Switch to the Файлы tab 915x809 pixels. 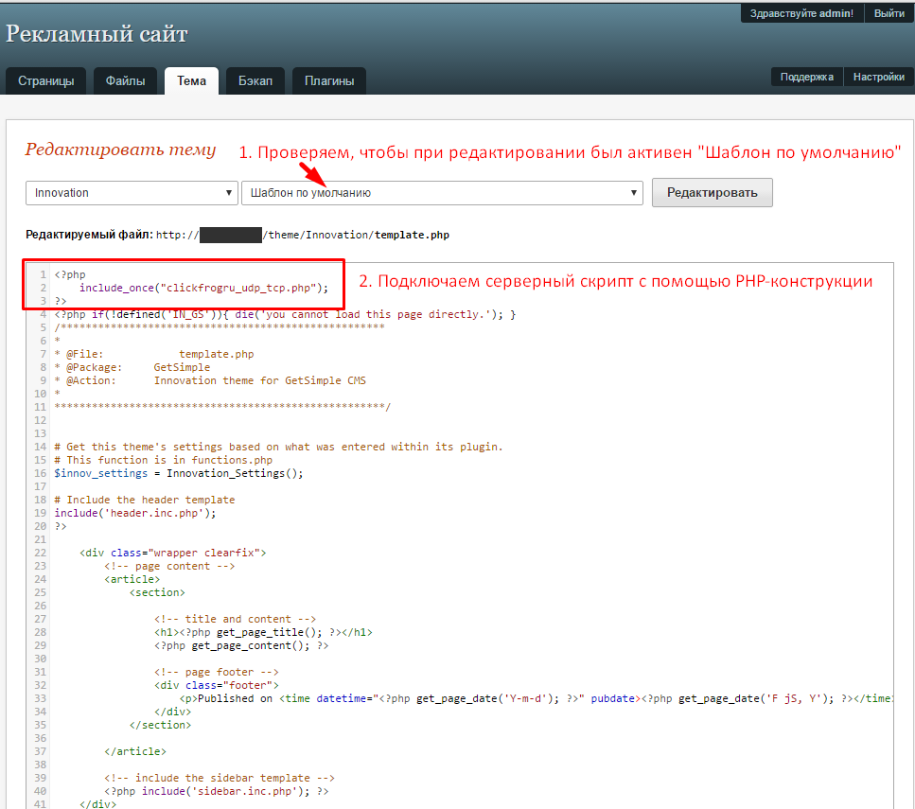click(x=125, y=81)
